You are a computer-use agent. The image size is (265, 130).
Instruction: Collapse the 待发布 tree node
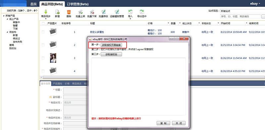(7, 32)
